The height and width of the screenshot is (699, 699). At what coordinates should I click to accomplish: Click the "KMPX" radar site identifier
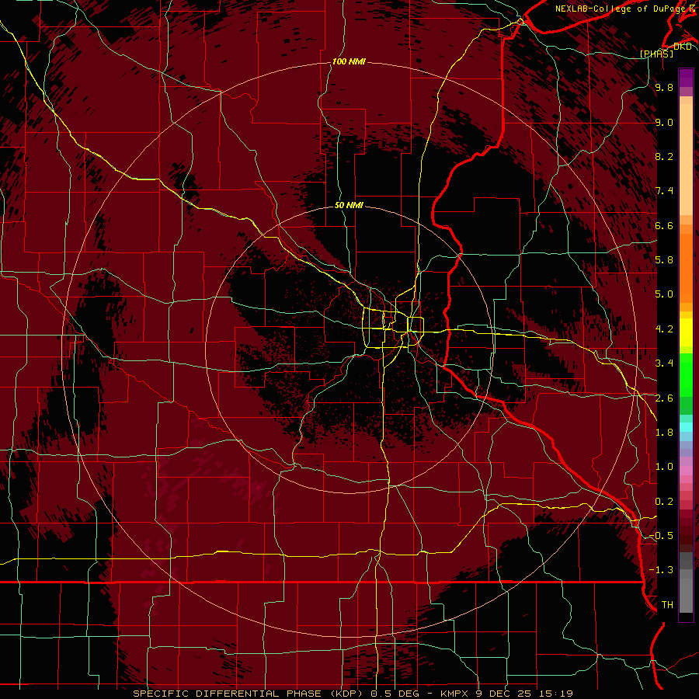(454, 694)
